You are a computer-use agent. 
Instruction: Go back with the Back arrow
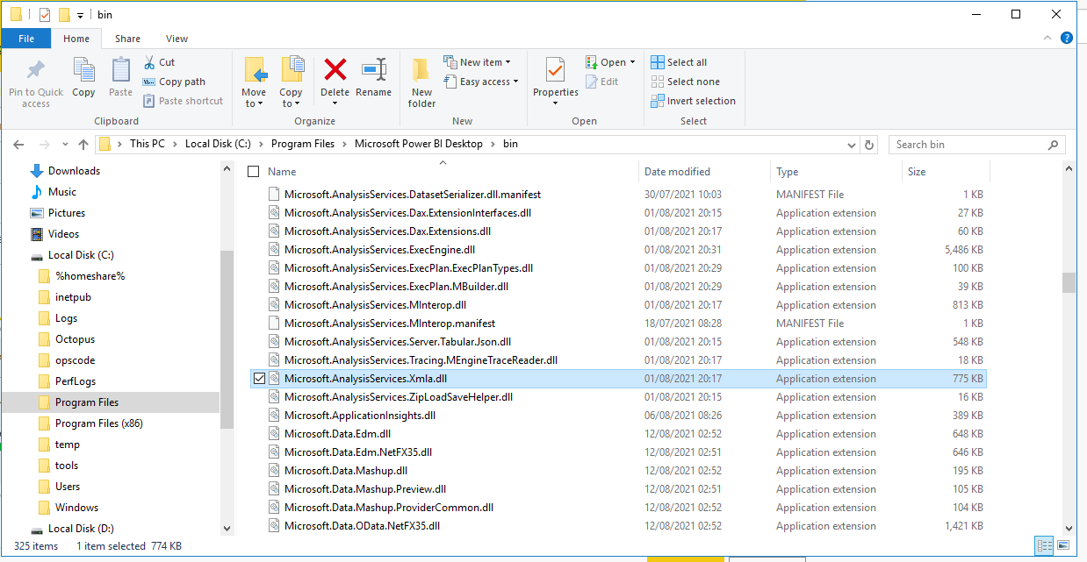coord(18,145)
